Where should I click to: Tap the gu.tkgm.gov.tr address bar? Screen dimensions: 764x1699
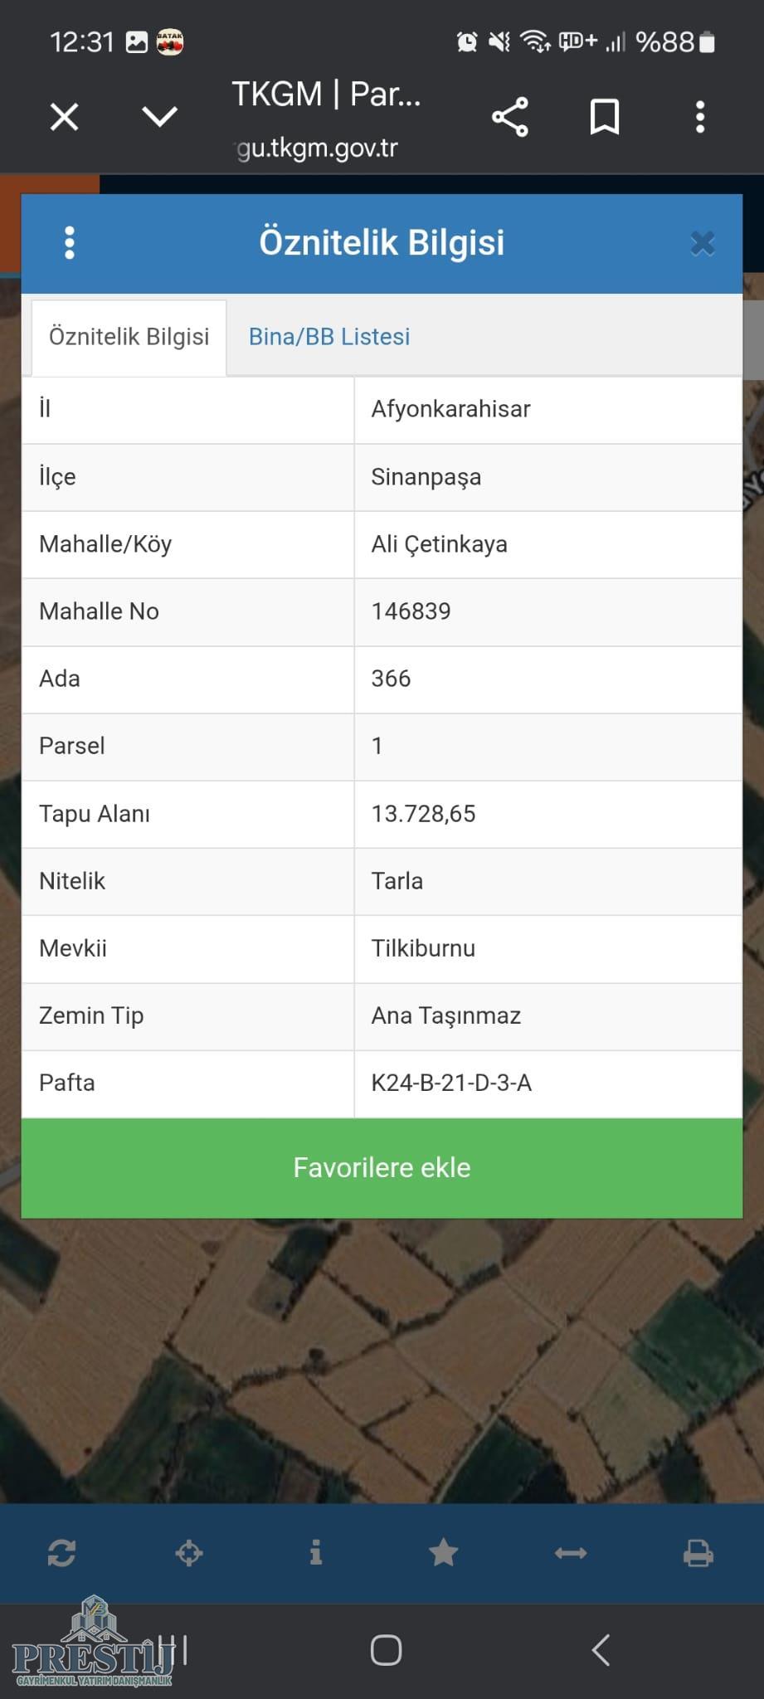point(318,148)
